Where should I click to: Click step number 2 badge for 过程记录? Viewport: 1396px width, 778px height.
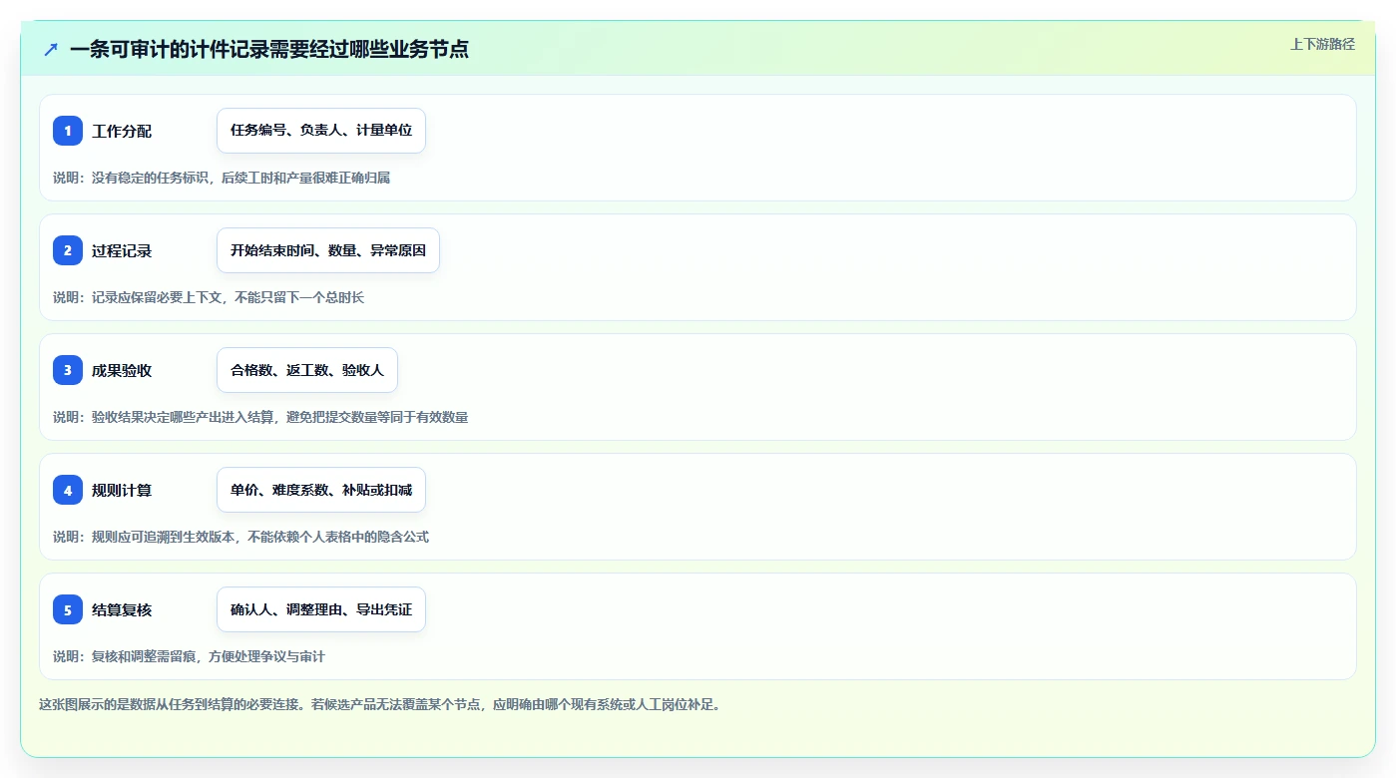coord(68,250)
